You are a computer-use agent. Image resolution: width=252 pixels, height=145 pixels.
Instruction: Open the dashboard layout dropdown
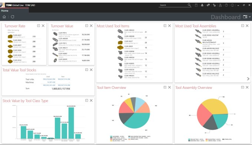tap(247, 17)
